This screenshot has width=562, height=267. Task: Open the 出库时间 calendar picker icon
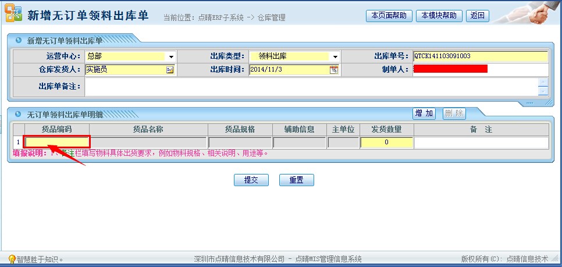334,70
